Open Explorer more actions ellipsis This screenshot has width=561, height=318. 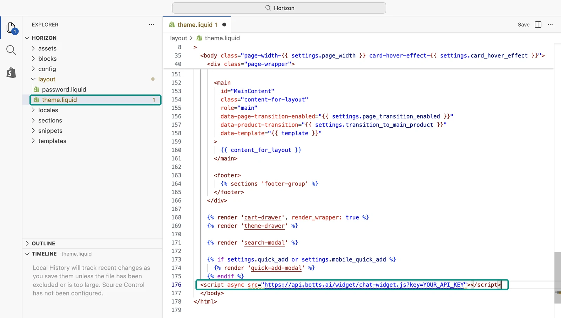point(151,25)
